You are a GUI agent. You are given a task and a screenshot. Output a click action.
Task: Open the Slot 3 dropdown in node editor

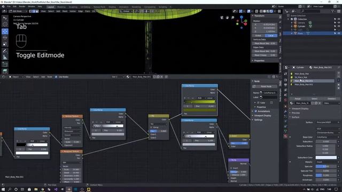[118, 77]
